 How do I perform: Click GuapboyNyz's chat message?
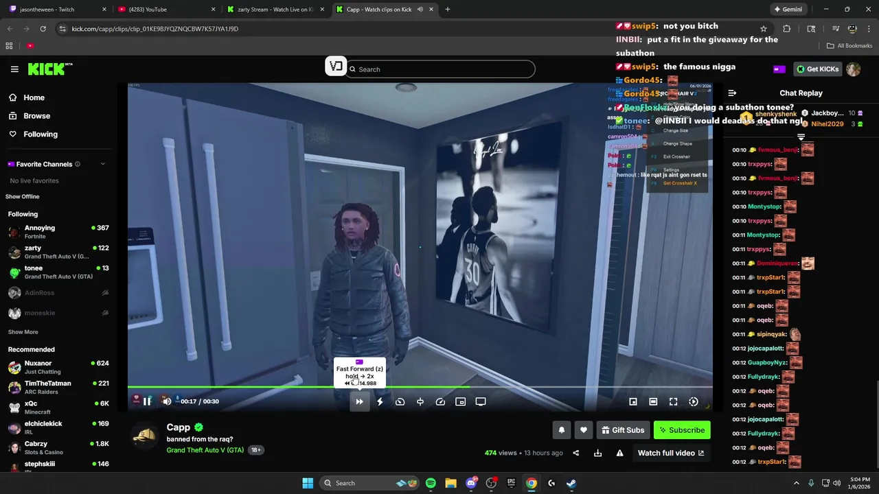point(767,362)
